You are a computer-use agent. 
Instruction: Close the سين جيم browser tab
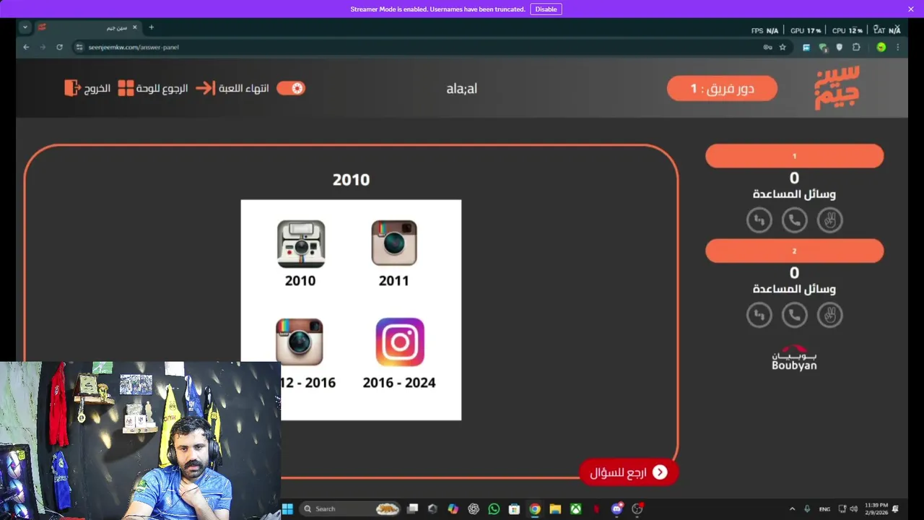[134, 27]
